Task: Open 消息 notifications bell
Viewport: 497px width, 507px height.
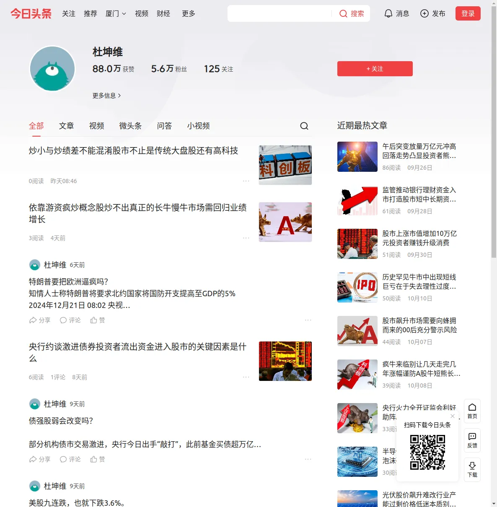Action: tap(396, 13)
